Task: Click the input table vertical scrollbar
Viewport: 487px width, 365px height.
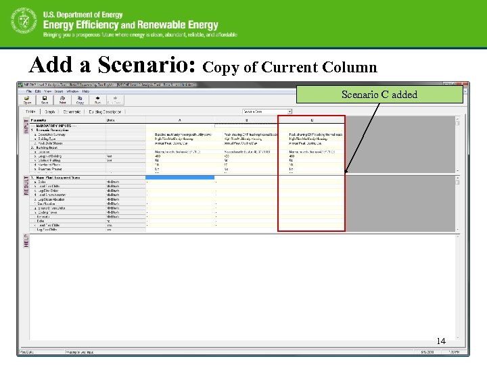Action: click(457, 144)
